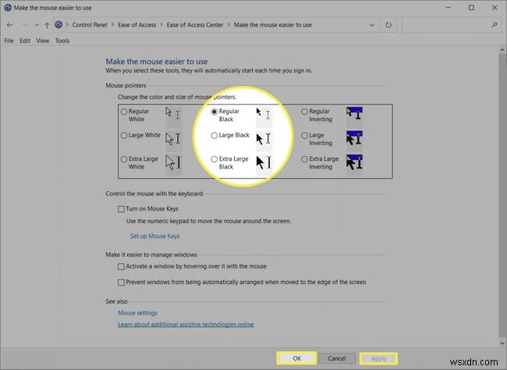
Task: Click the 'Make the mouse easier to use' heading
Action: pyautogui.click(x=157, y=62)
